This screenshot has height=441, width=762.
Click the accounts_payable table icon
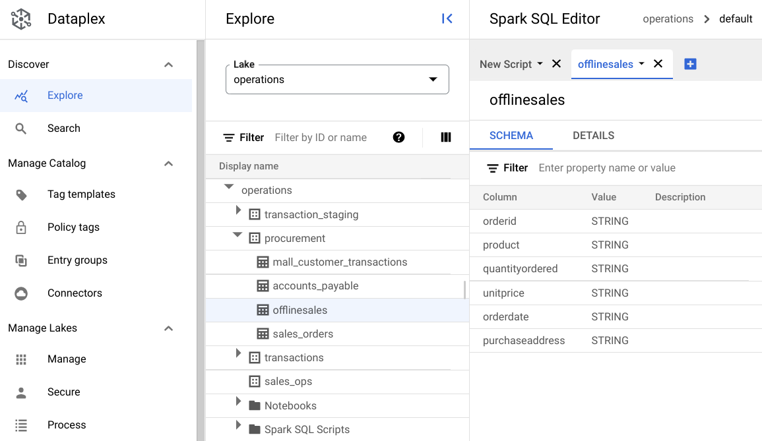pos(263,286)
